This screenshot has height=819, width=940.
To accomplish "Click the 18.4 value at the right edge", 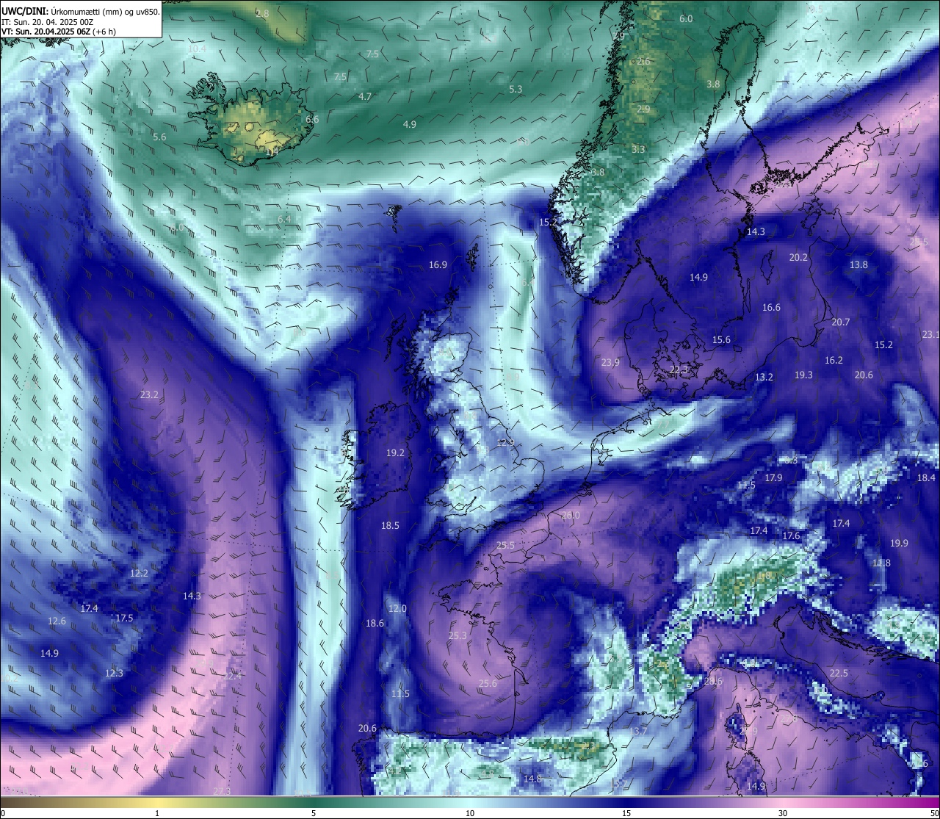I will click(926, 477).
